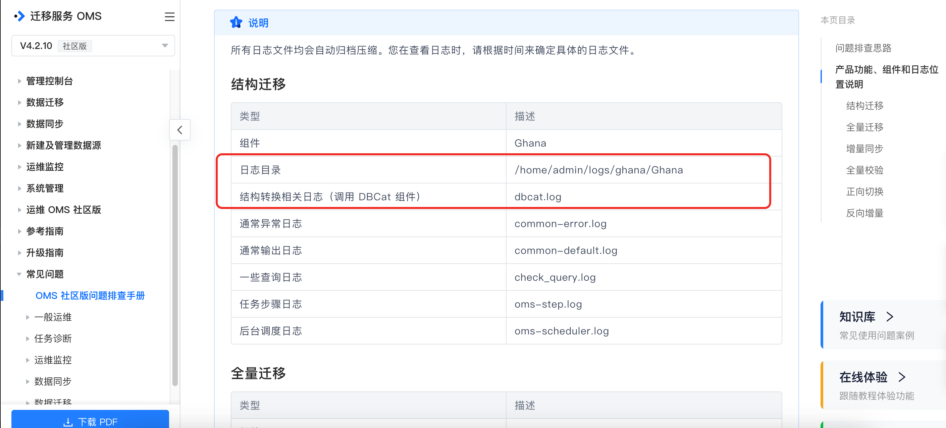Collapse sidebar with left chevron button
Screen dimensions: 946x428
(179, 130)
